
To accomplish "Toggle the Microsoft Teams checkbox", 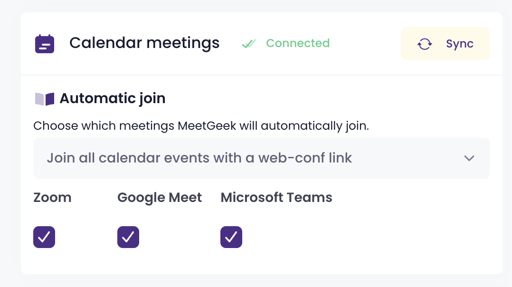I will [x=231, y=237].
